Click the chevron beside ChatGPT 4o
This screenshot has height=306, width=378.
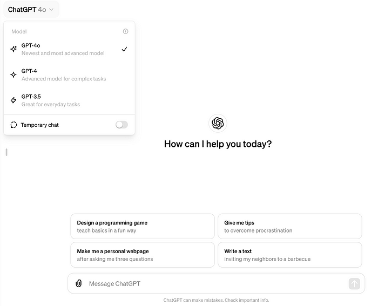tap(51, 10)
